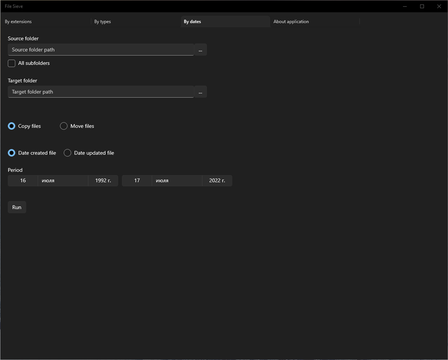
Task: Open the start year picker showing 1992
Action: coord(103,180)
